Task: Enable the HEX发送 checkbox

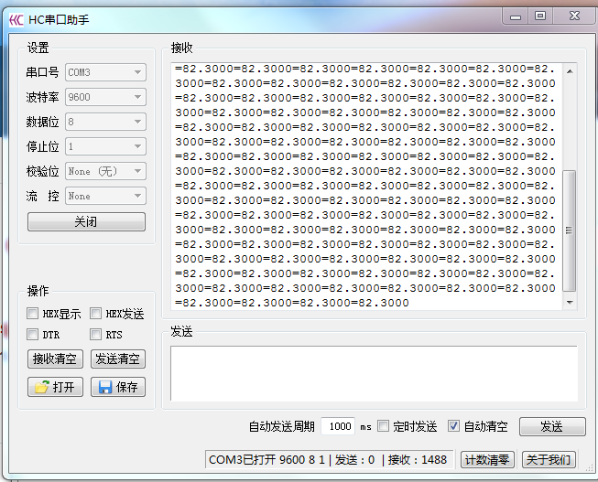Action: pyautogui.click(x=95, y=314)
